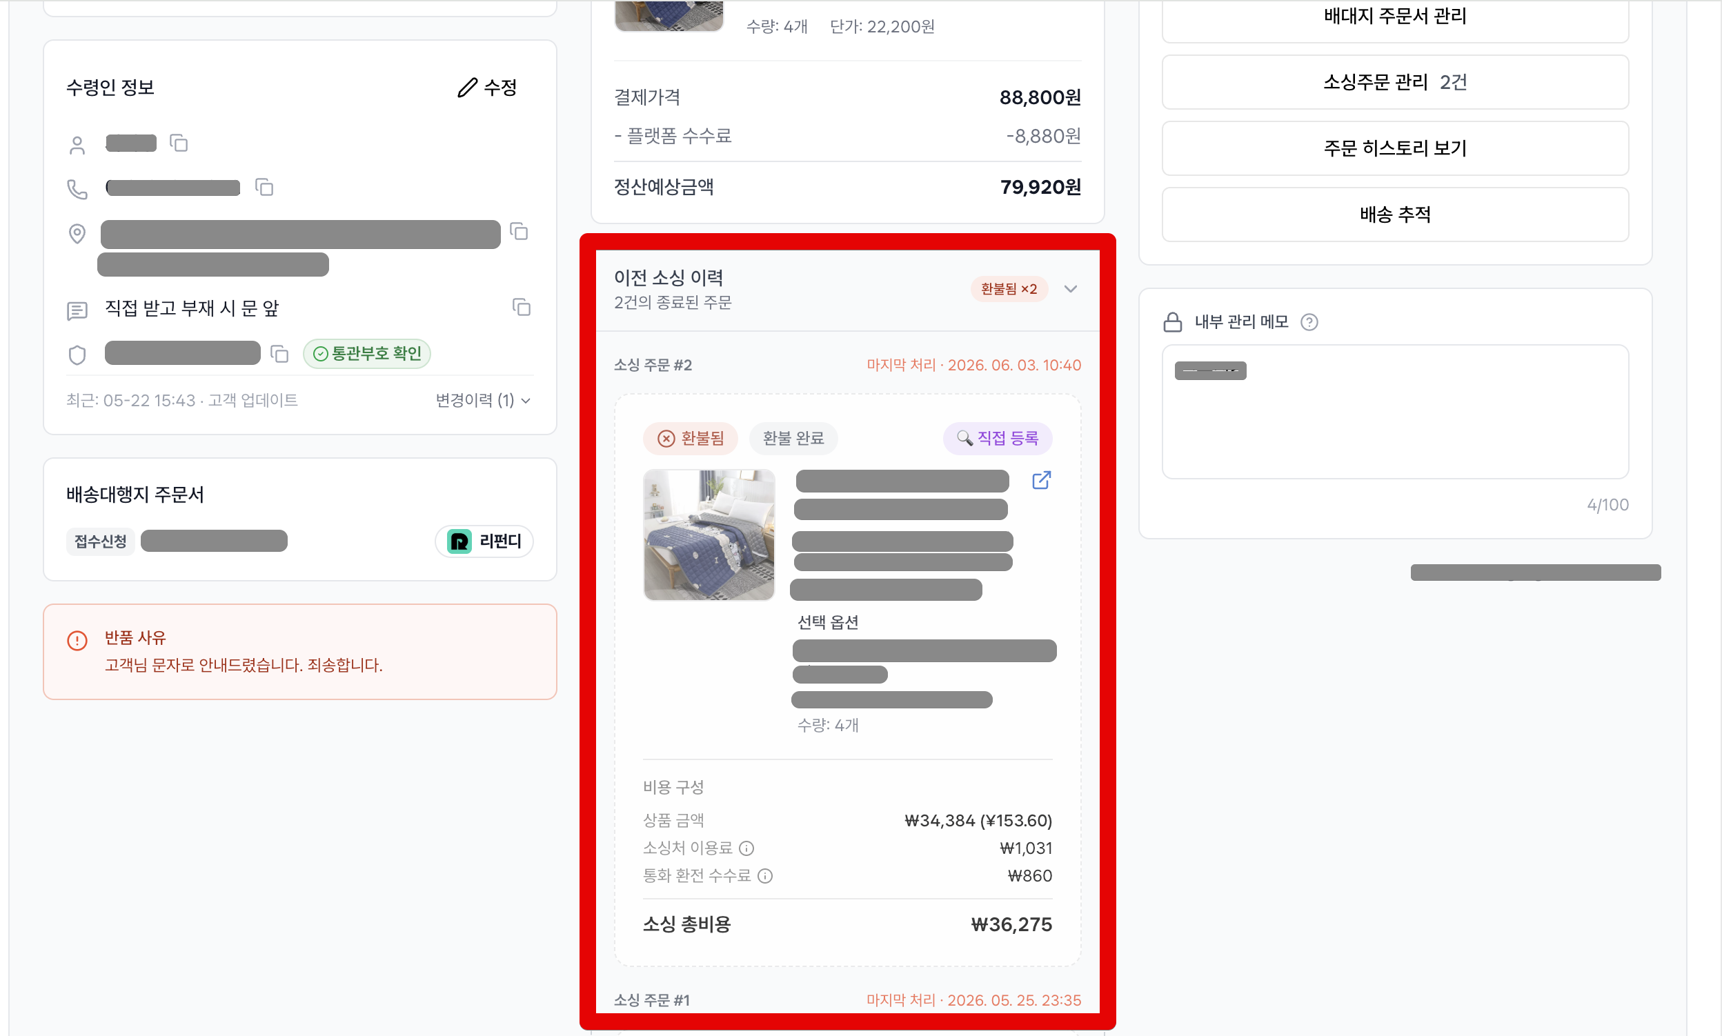The image size is (1722, 1036).
Task: Collapse the 이전 소싱 이력 section
Action: pyautogui.click(x=1071, y=289)
